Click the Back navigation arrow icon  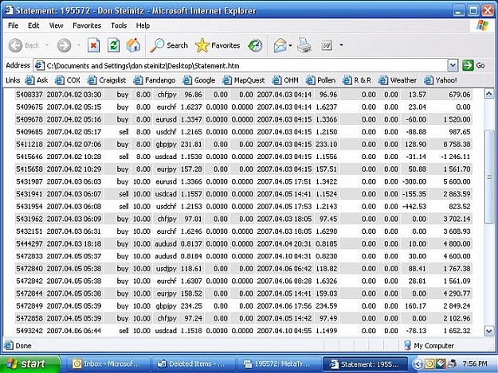coord(15,45)
